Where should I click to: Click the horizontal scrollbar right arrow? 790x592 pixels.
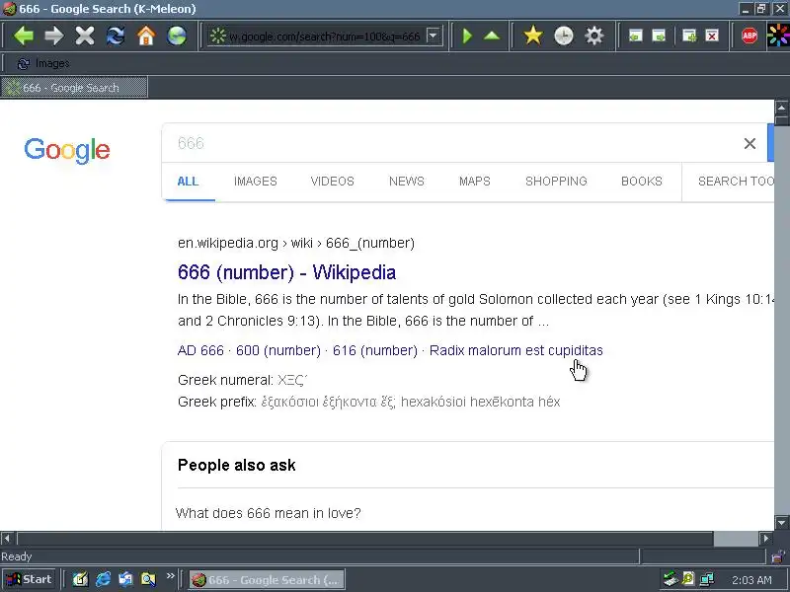(766, 538)
